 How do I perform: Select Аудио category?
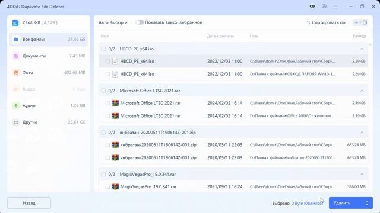(x=49, y=105)
